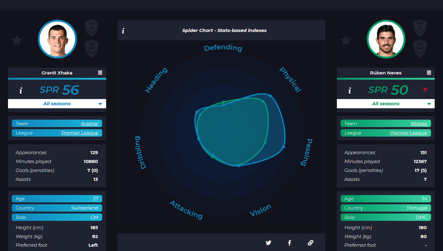
Task: Click Xhaka's Assists value 13
Action: pos(96,179)
